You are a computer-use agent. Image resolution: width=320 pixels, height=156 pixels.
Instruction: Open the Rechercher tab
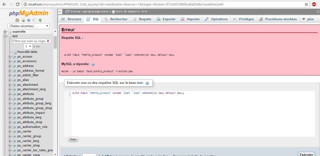[x=116, y=19]
